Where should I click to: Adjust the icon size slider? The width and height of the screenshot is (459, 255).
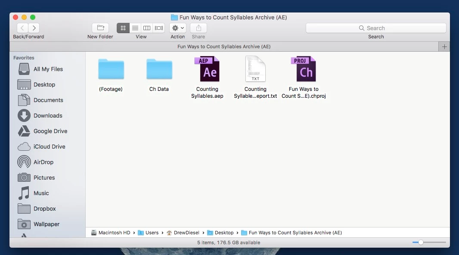(x=421, y=243)
